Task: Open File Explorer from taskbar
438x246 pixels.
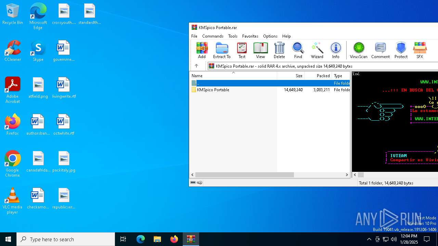Action: click(157, 239)
